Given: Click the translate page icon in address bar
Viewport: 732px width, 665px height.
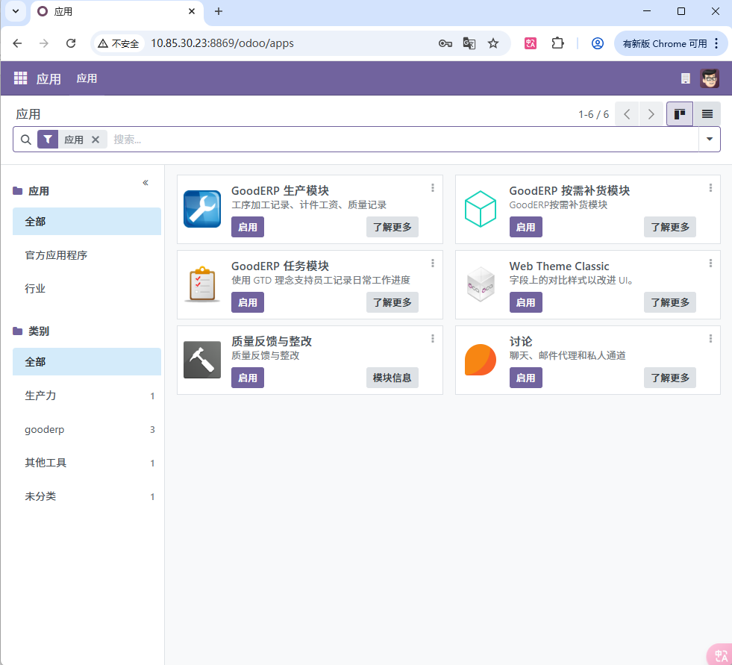Looking at the screenshot, I should click(x=469, y=43).
